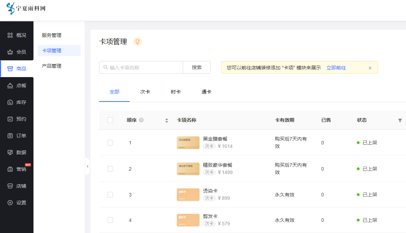The image size is (406, 233).
Task: Click the HOT badge on 营销
Action: (28, 165)
